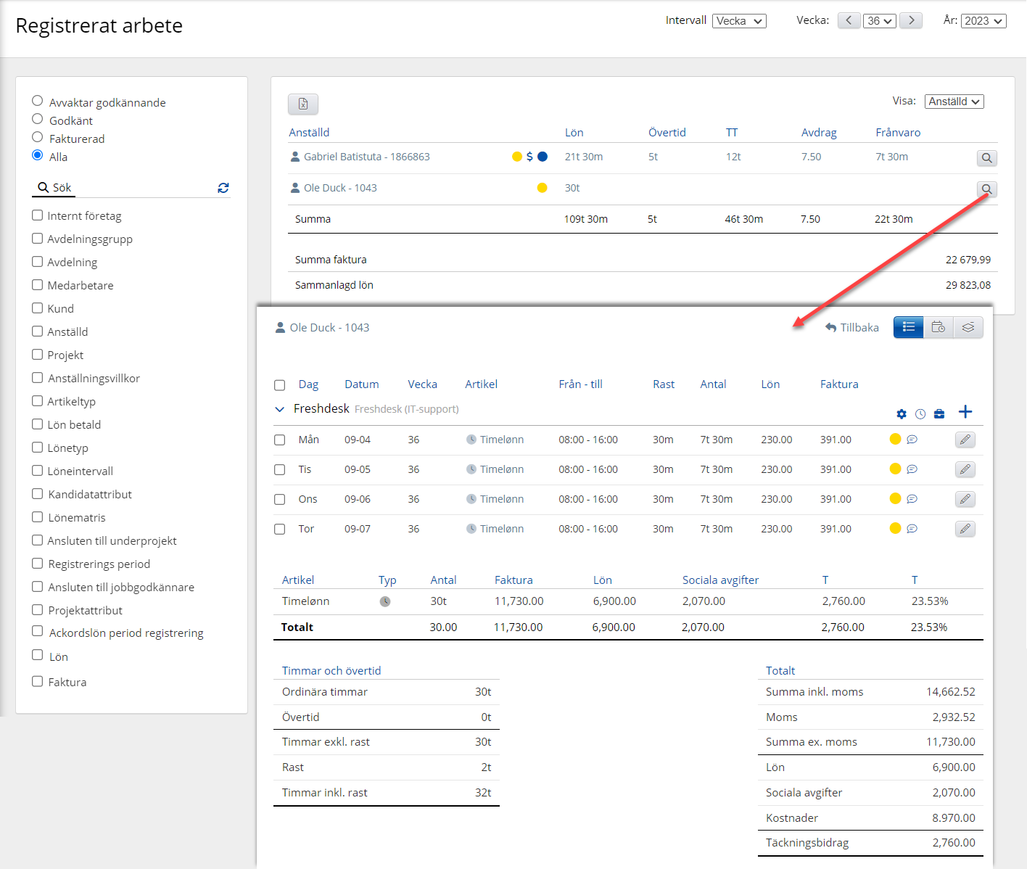Click the Excel export icon button
This screenshot has height=869, width=1027.
click(303, 104)
